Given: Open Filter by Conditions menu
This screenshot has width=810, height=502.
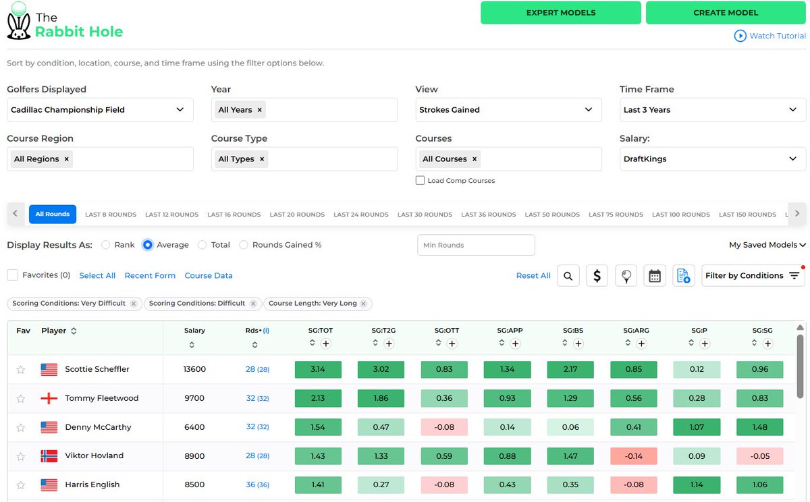Looking at the screenshot, I should point(753,275).
